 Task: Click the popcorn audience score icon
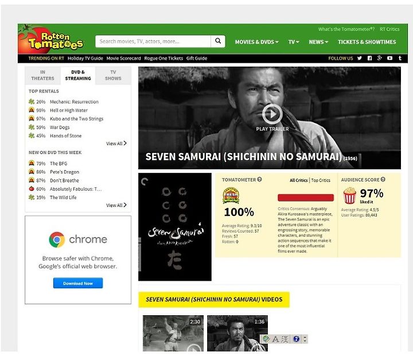pyautogui.click(x=349, y=195)
